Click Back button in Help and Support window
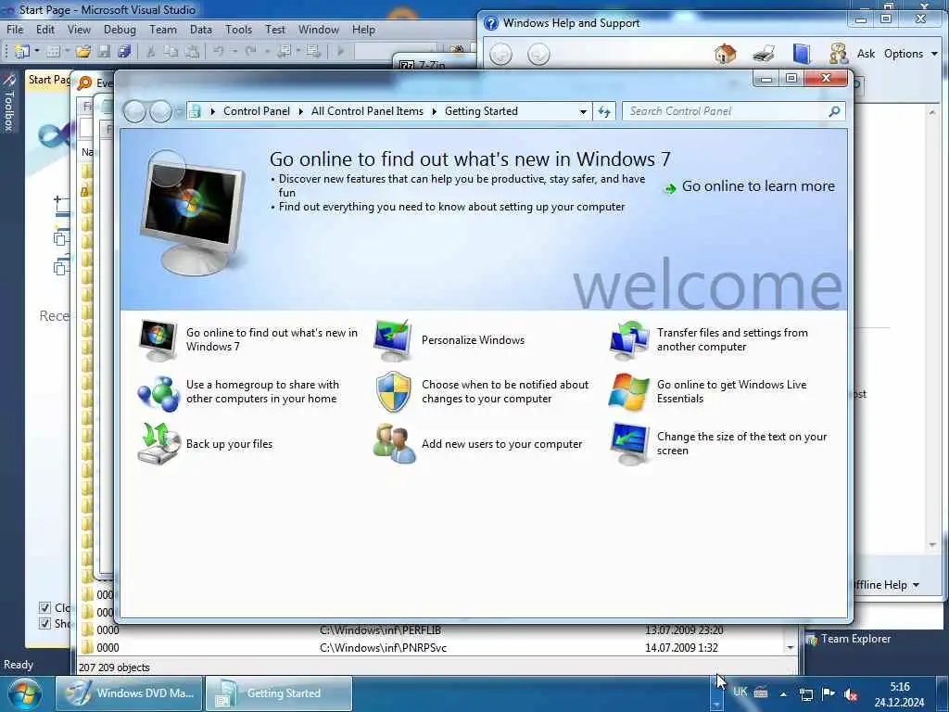Screen dimensions: 949x712 (x=500, y=55)
